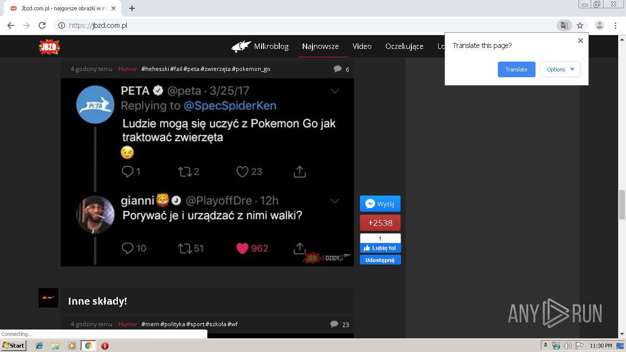Open a new browser tab
Screen dimensions: 626x352
tap(132, 8)
